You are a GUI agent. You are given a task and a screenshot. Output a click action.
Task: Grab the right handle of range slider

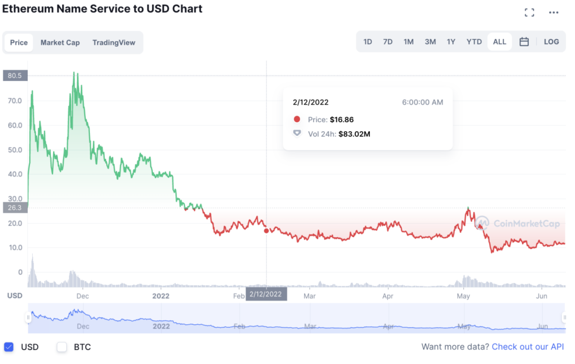[564, 317]
